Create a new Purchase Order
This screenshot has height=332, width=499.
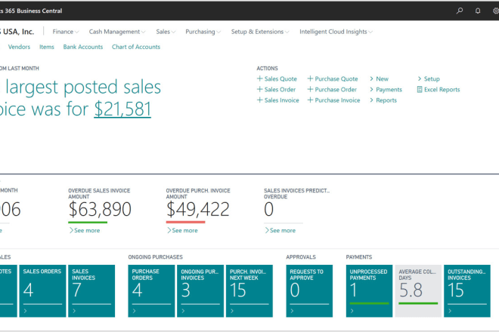point(332,89)
